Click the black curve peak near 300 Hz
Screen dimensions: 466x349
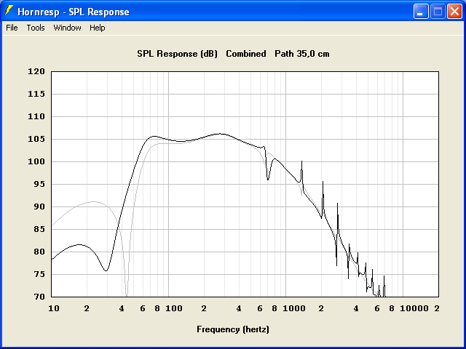[220, 134]
